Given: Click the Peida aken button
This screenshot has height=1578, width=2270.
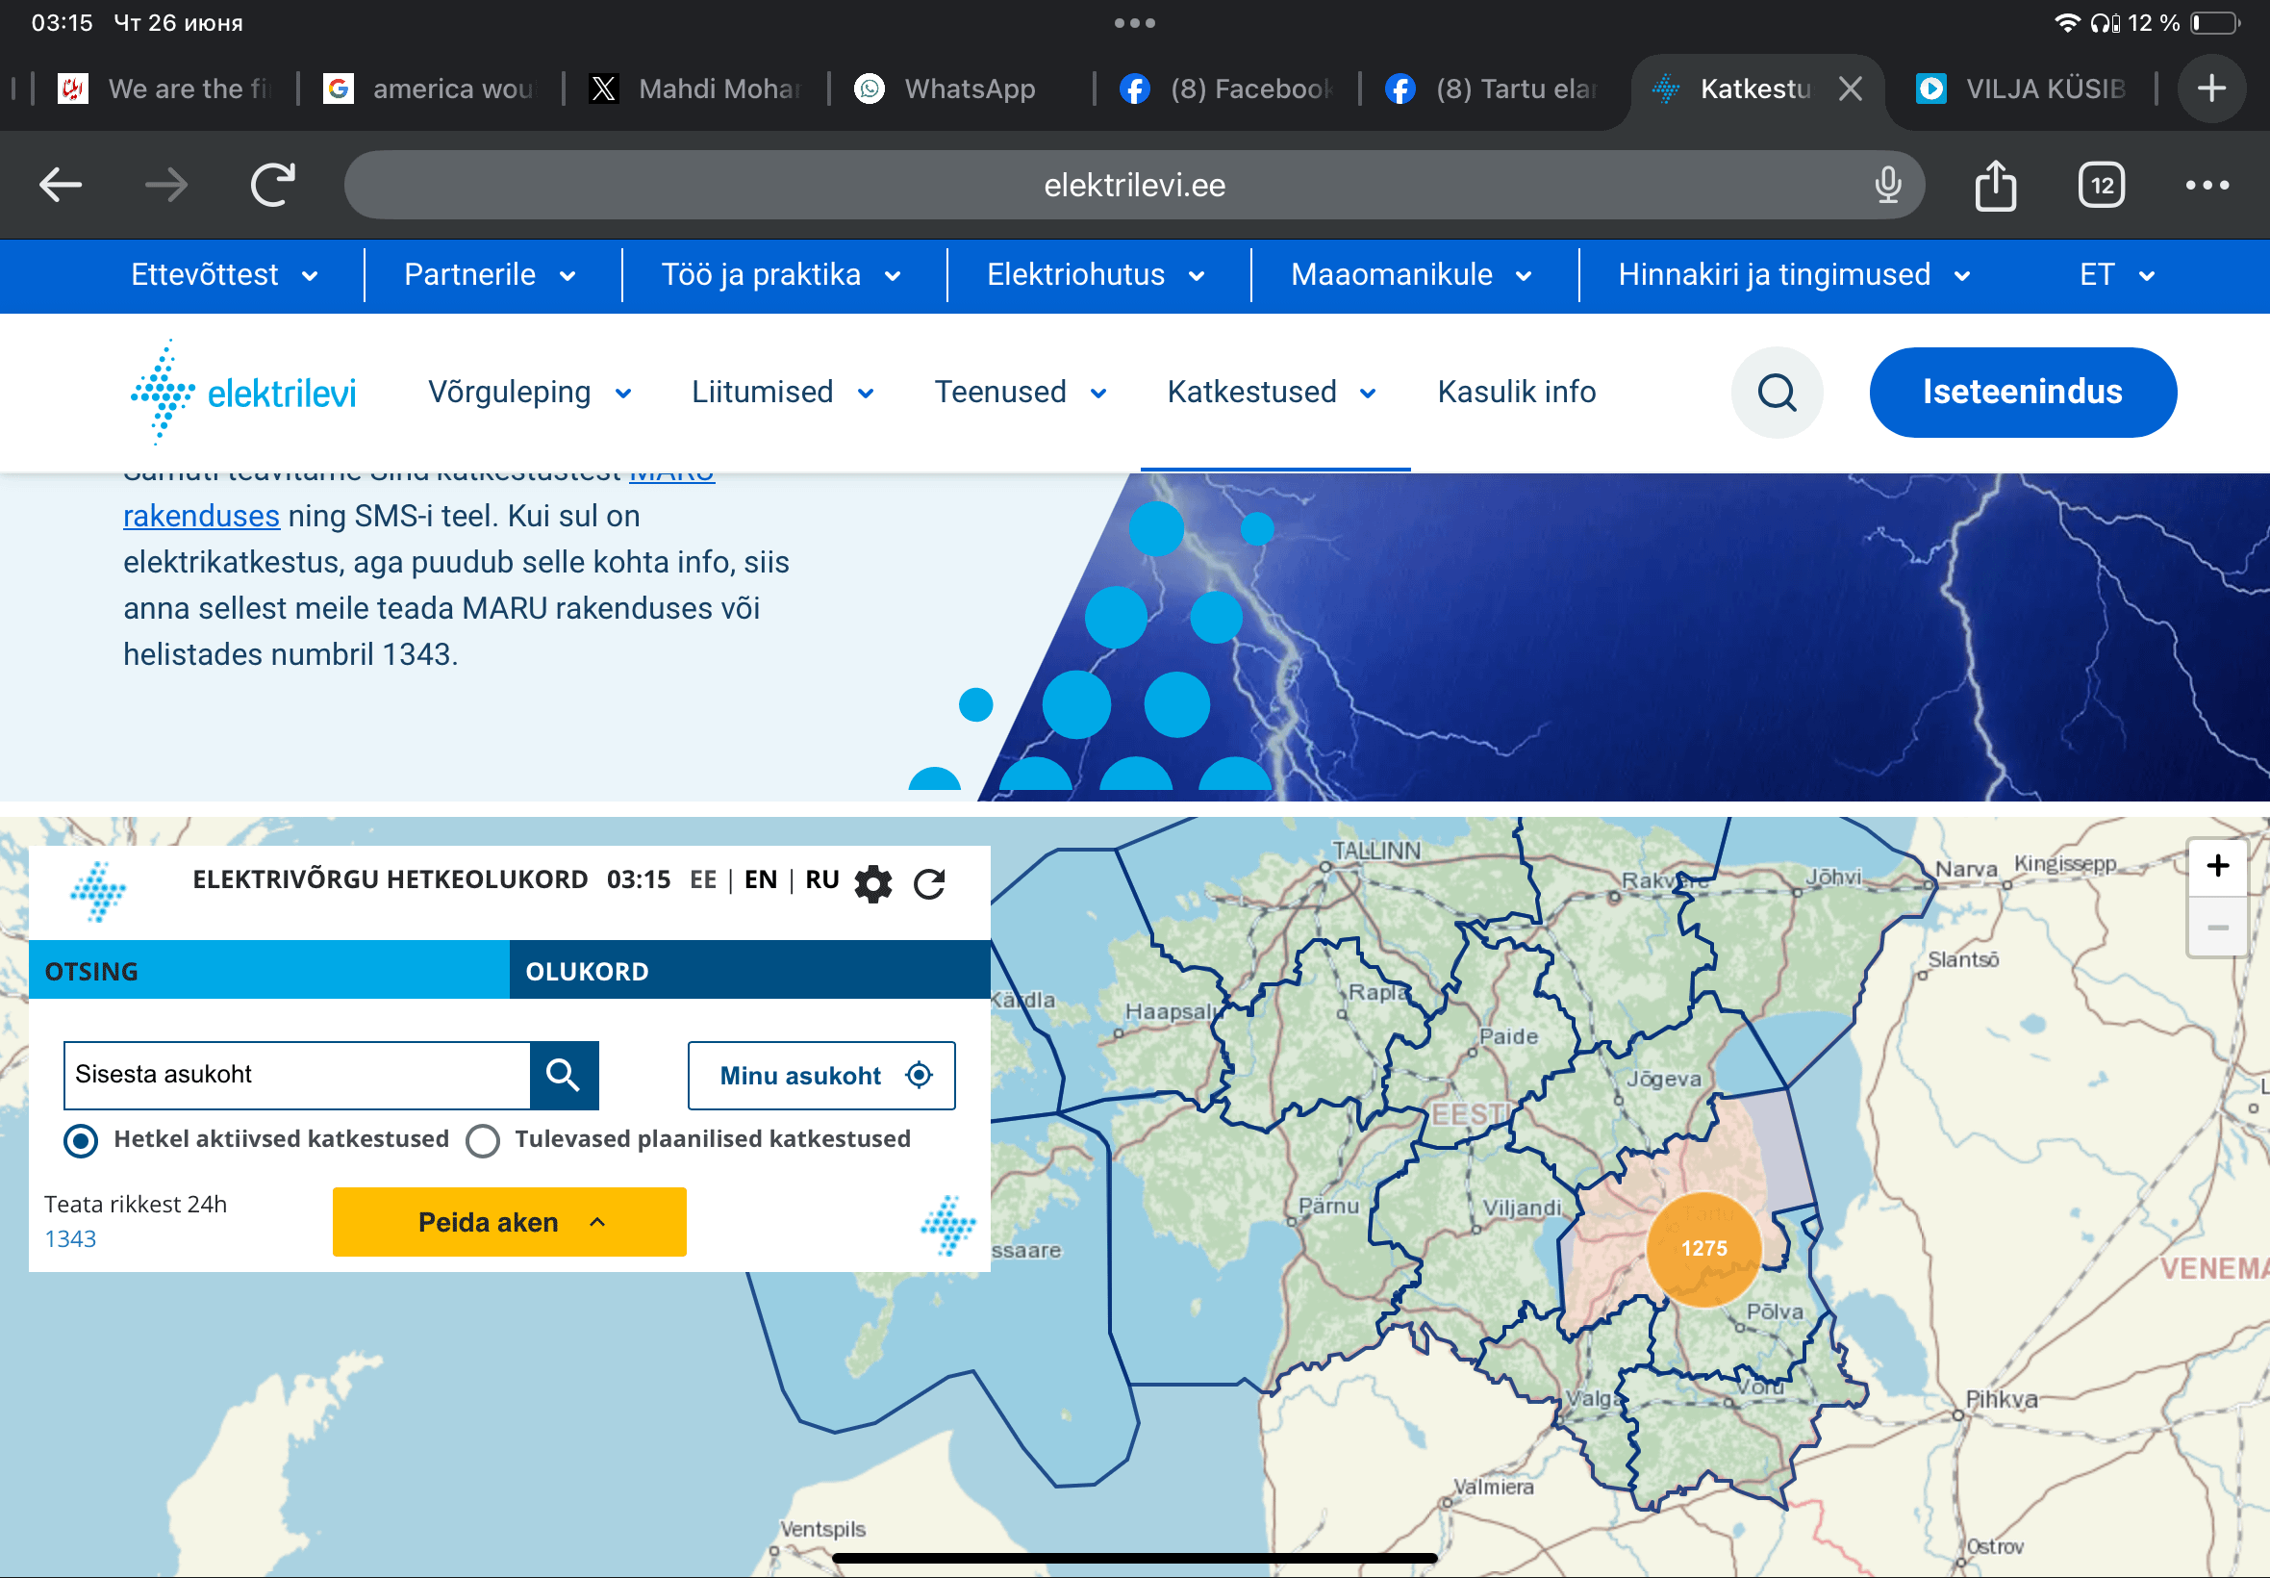Looking at the screenshot, I should [x=509, y=1222].
